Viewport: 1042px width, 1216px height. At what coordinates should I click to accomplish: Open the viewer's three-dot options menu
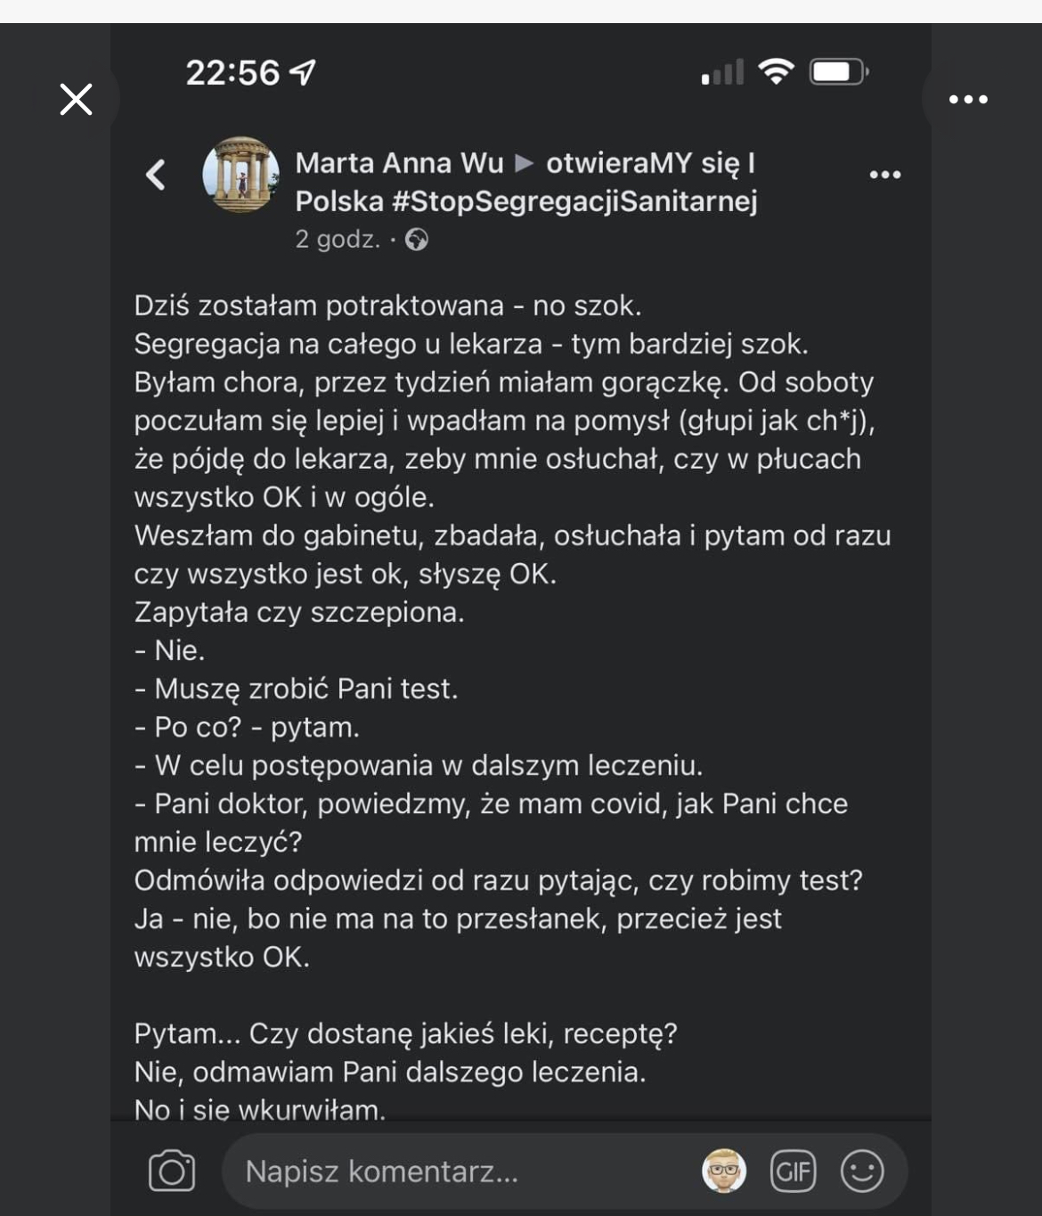[968, 99]
